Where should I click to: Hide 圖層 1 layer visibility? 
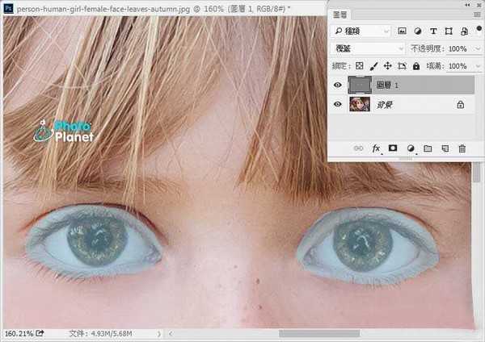click(x=338, y=85)
